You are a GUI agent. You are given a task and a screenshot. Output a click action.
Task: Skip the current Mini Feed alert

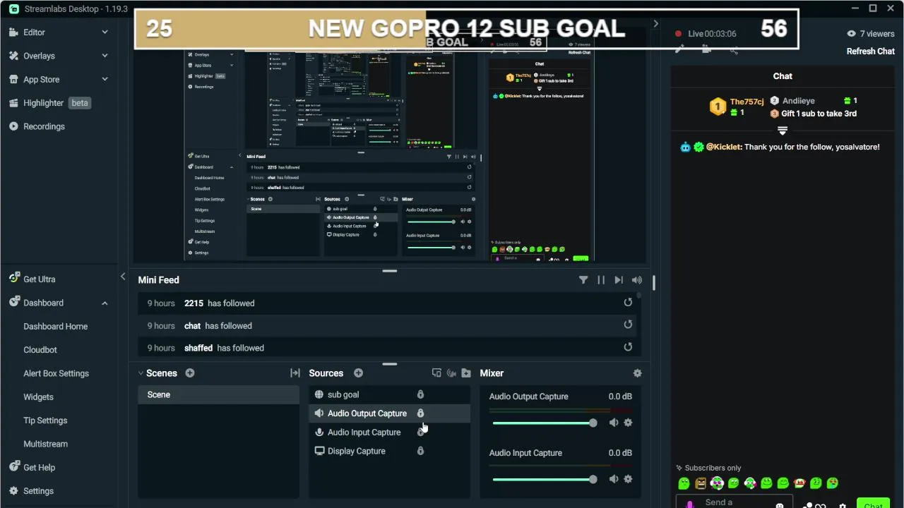click(619, 280)
